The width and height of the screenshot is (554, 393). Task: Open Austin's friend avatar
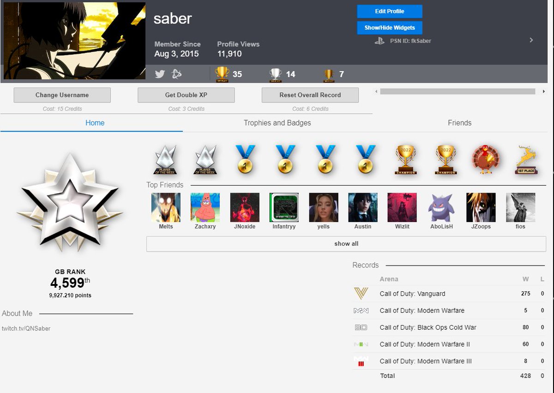point(363,208)
